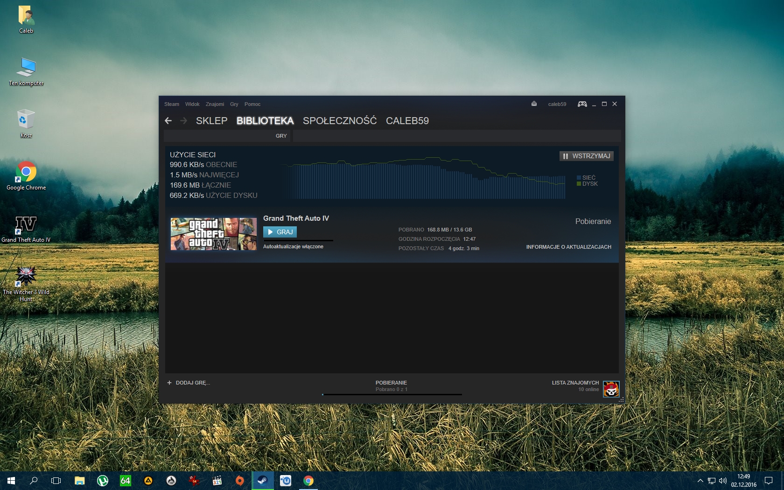This screenshot has width=784, height=490.
Task: Click the 990.6 KB/s OBECNIE value
Action: [203, 165]
